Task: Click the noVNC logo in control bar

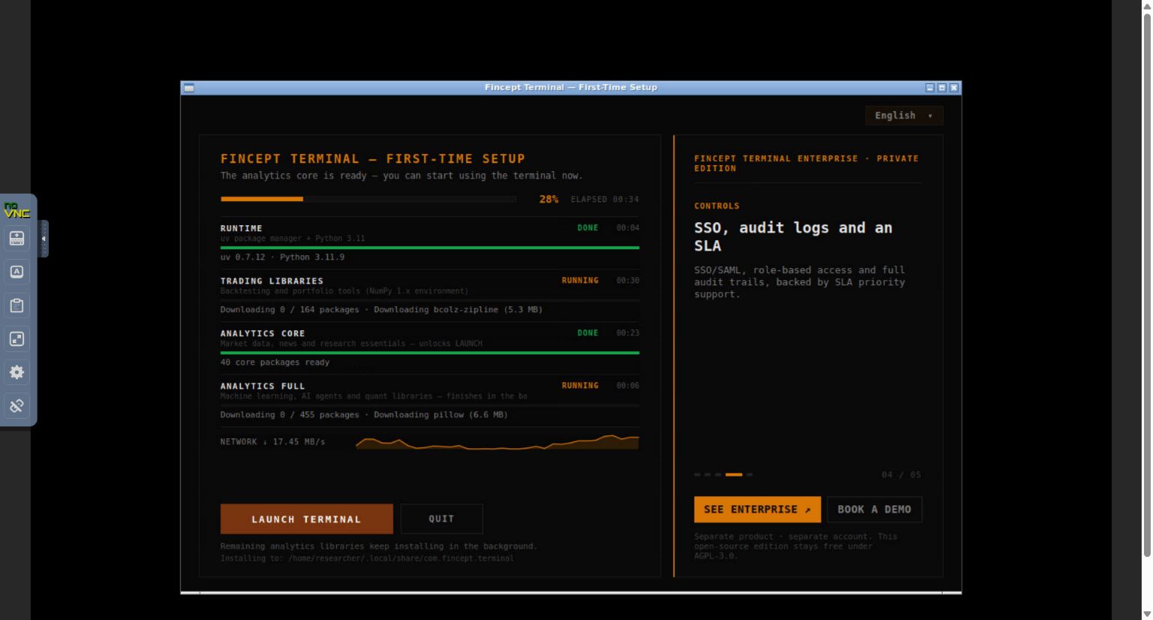Action: [x=17, y=210]
